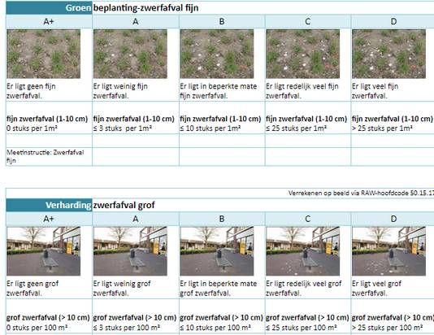Select the blue 'Verharding' header cell
This screenshot has width=434, height=335.
click(x=49, y=205)
